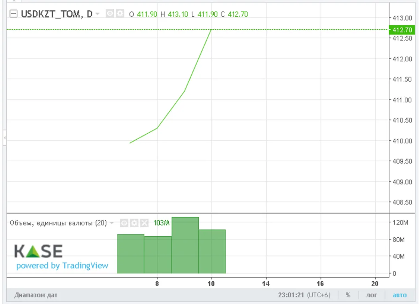Toggle the лог logarithmic scale
This screenshot has height=304, width=419.
pos(371,295)
